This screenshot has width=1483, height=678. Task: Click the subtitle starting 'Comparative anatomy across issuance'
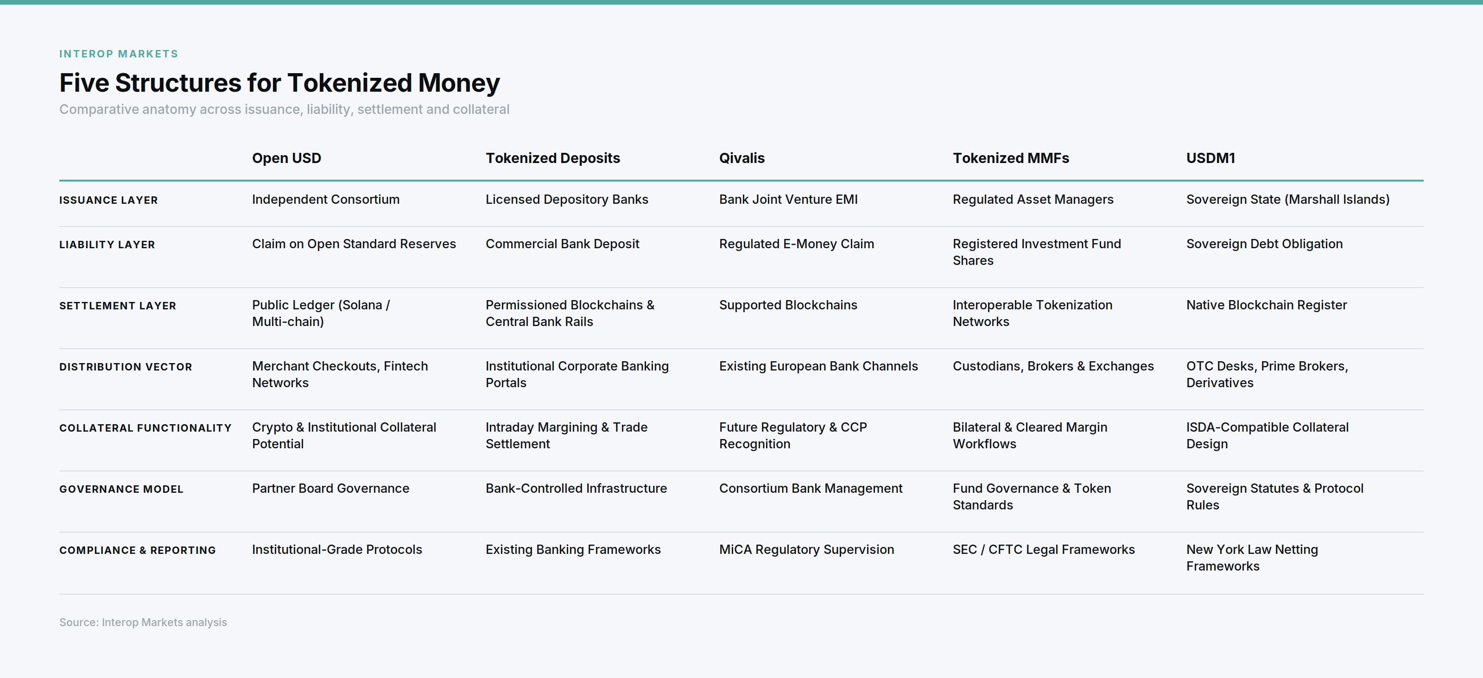(285, 109)
